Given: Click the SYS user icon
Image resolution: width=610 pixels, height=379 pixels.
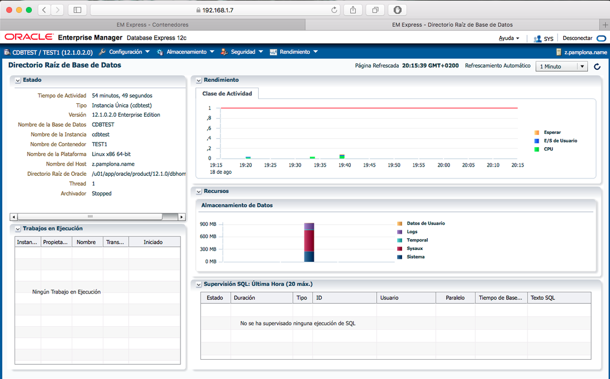Looking at the screenshot, I should [537, 39].
